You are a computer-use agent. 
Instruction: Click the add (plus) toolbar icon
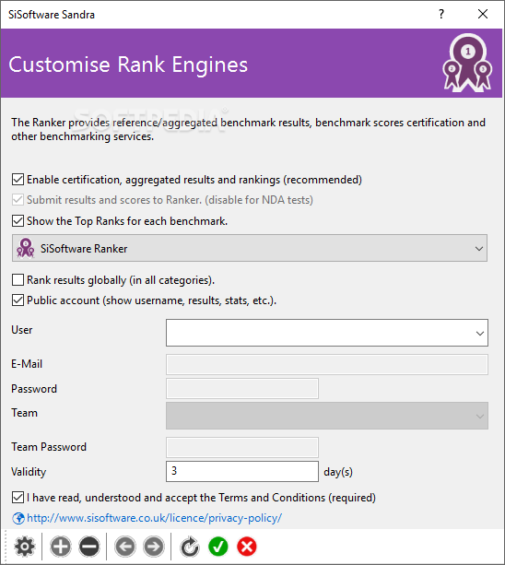pyautogui.click(x=61, y=547)
